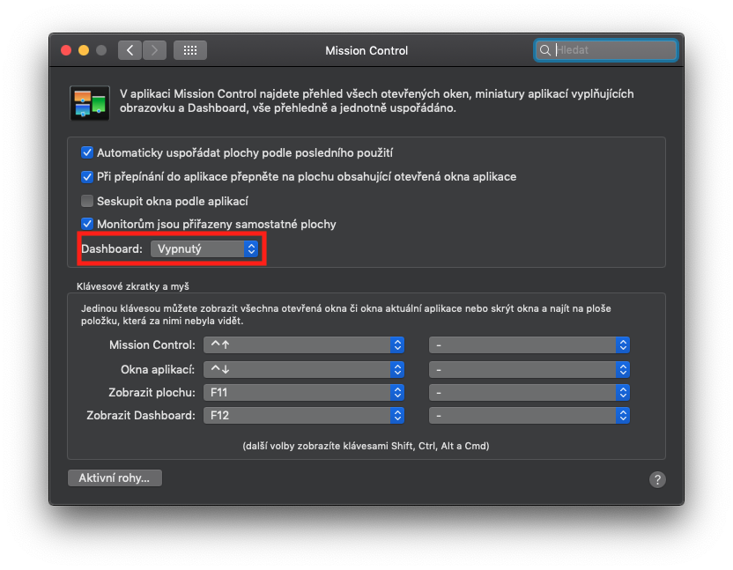
Task: Click the Zobrazit Dashboard: label
Action: point(141,415)
